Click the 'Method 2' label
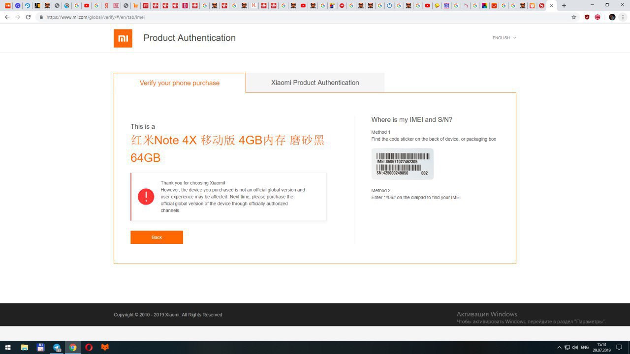Viewport: 630px width, 354px height. tap(381, 190)
